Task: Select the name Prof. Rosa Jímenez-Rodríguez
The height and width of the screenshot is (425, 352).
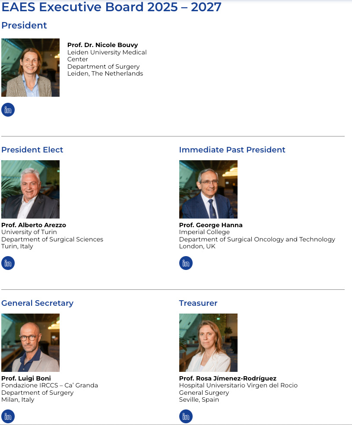Action: click(x=228, y=378)
